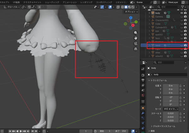
Task: Click the zoom magnifier icon in viewport
Action: point(135,33)
